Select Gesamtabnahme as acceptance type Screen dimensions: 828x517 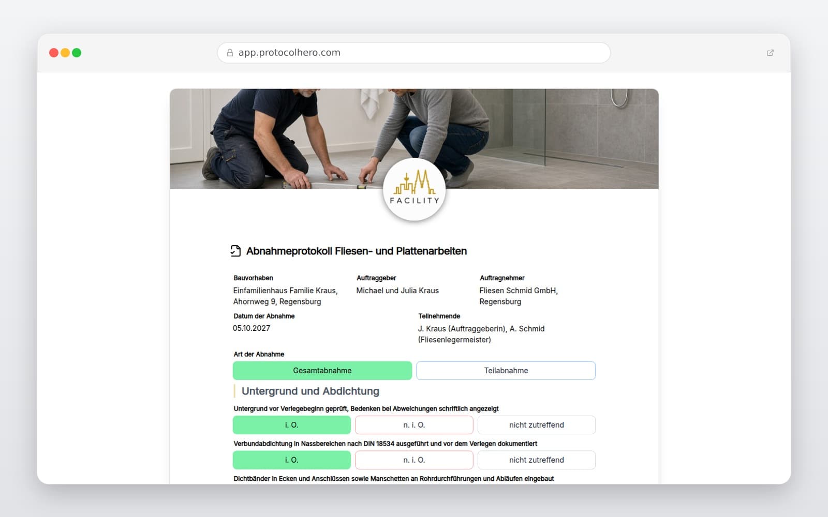[322, 371]
